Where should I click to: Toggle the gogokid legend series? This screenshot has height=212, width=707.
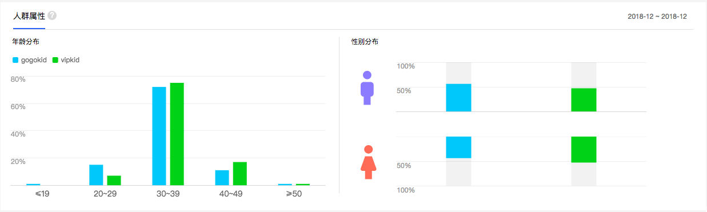pyautogui.click(x=30, y=59)
